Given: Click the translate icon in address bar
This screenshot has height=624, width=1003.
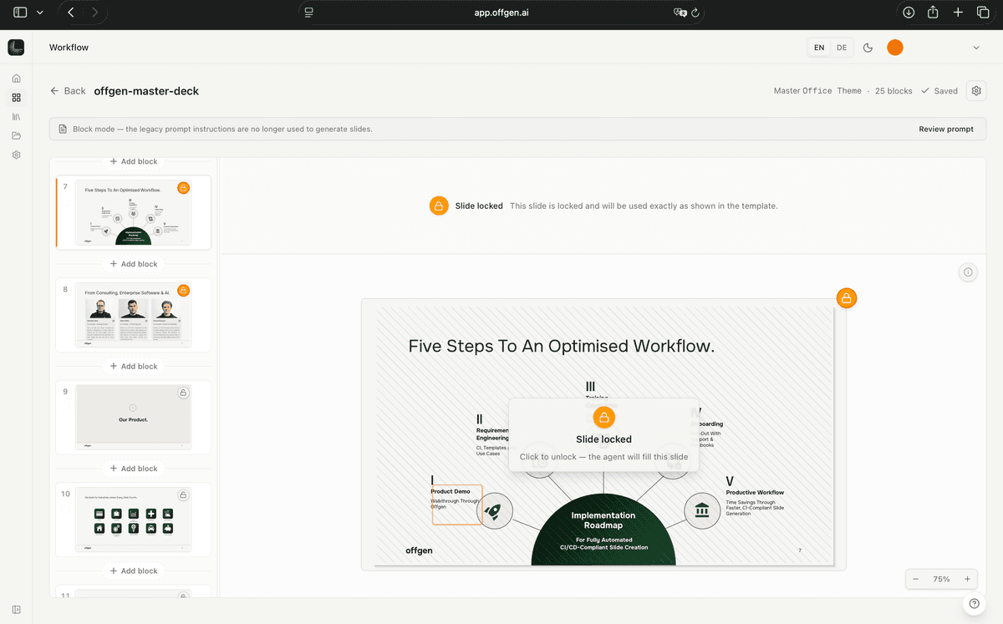Looking at the screenshot, I should click(680, 13).
